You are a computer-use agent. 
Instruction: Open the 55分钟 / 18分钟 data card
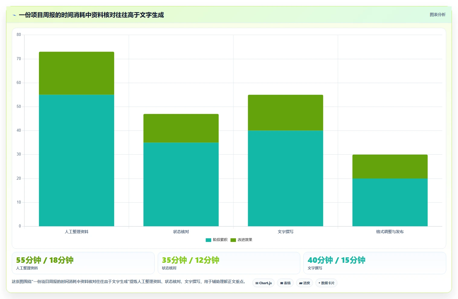click(83, 263)
